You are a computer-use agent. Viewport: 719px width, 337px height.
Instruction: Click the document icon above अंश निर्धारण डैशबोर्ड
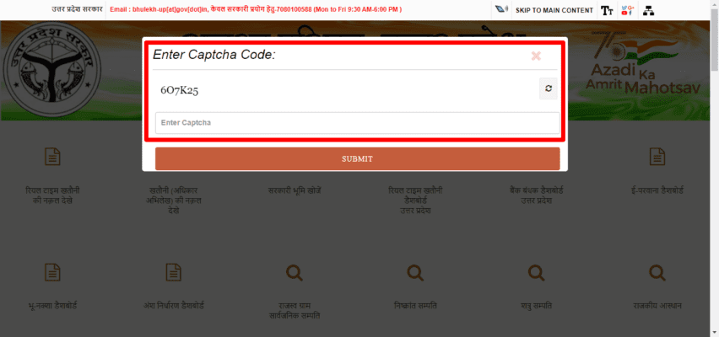173,272
